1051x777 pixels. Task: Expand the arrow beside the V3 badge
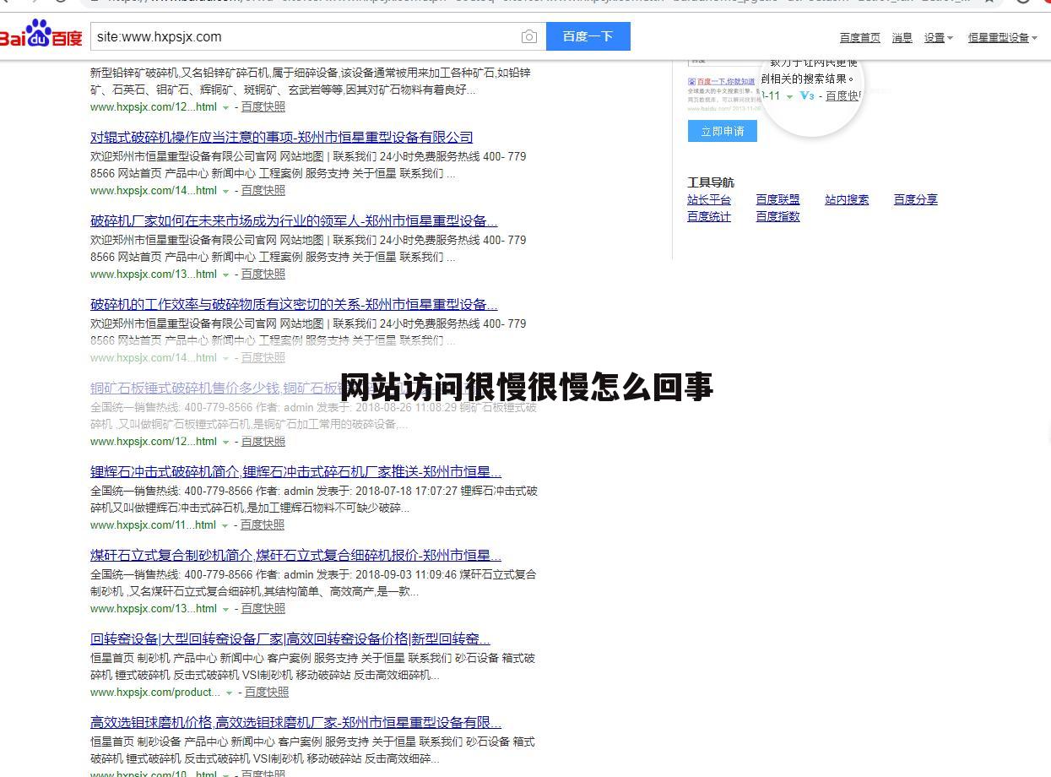(789, 96)
